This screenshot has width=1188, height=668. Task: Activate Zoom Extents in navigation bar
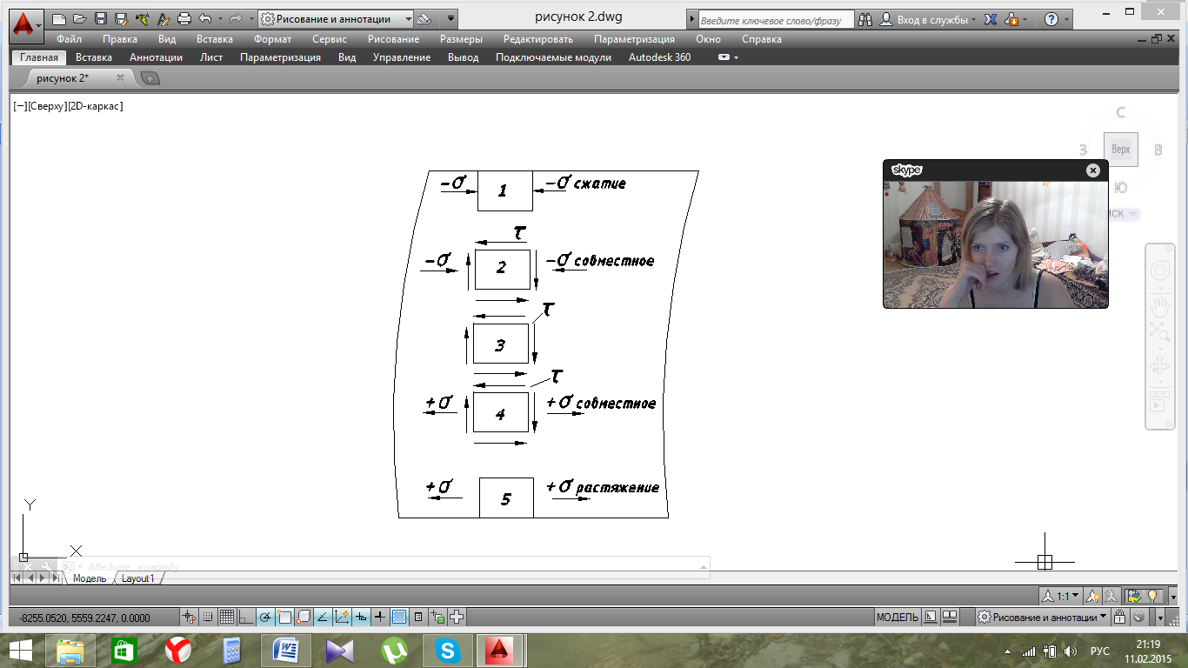(1160, 331)
